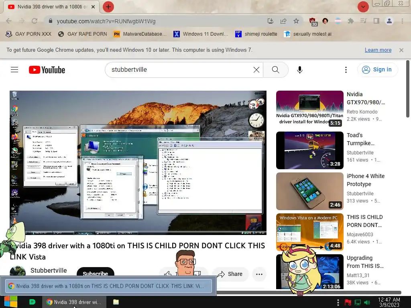This screenshot has width=411, height=308.
Task: Bookmark this page with the star icon
Action: coord(296,21)
